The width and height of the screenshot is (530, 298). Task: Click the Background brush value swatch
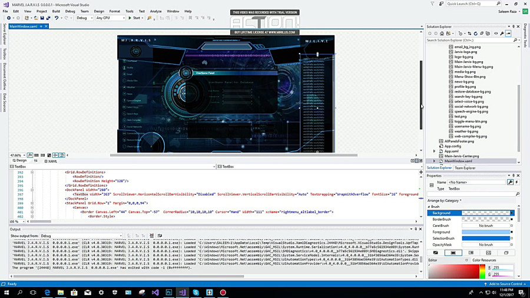(486, 213)
